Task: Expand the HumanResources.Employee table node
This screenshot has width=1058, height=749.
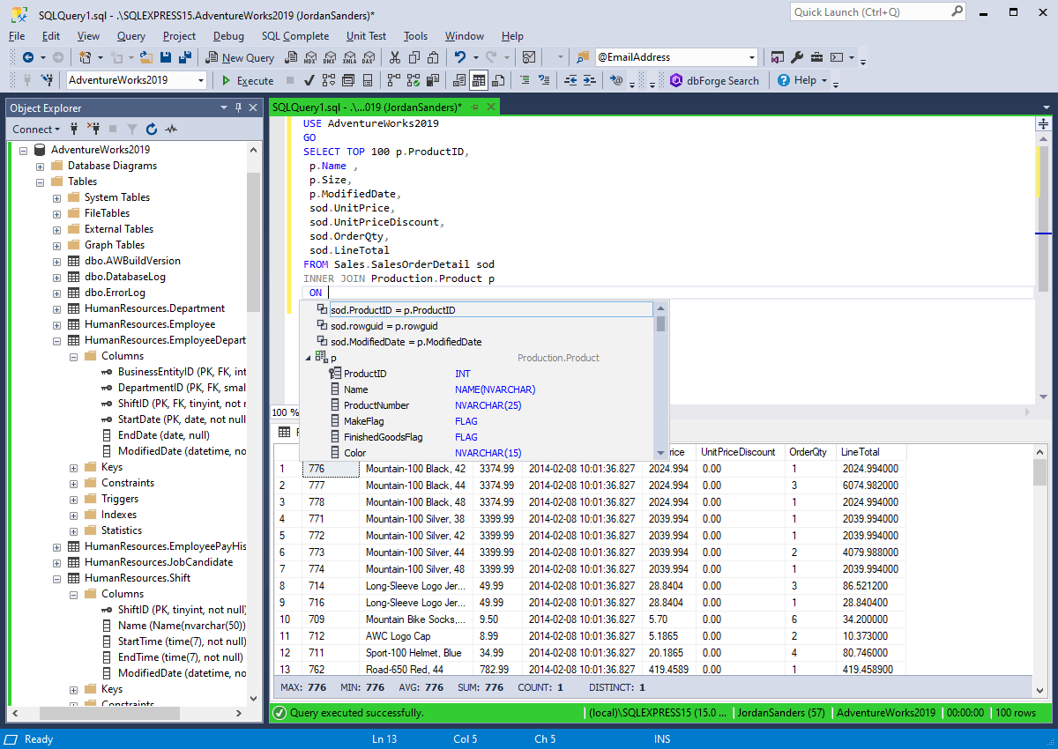Action: click(x=56, y=323)
